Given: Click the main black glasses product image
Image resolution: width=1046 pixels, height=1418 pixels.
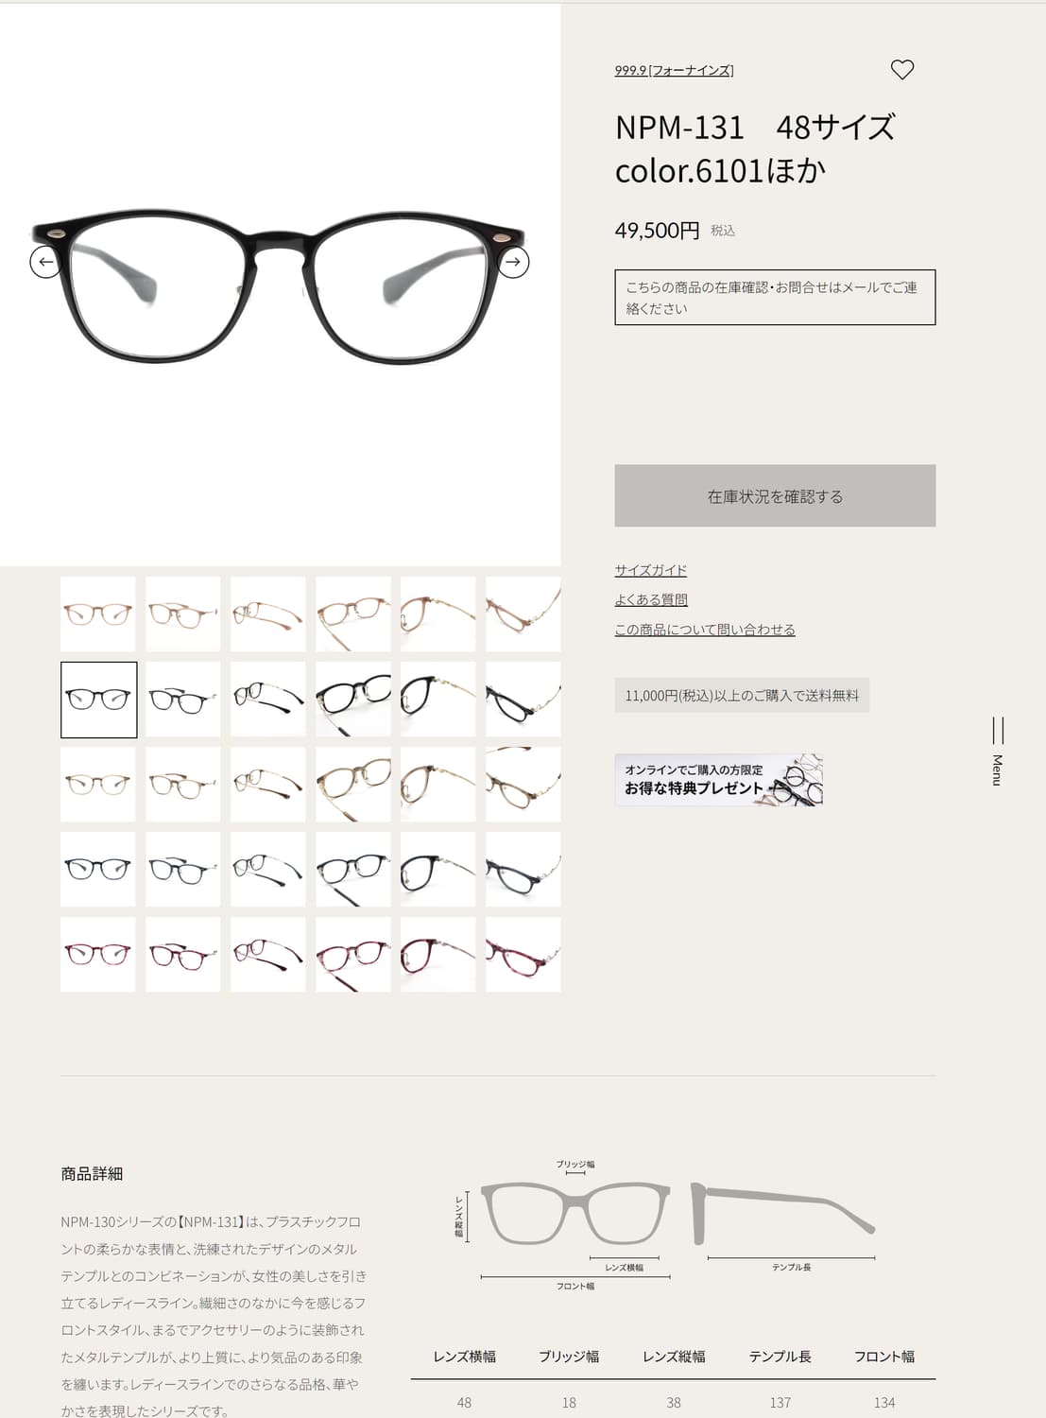Looking at the screenshot, I should coord(280,285).
